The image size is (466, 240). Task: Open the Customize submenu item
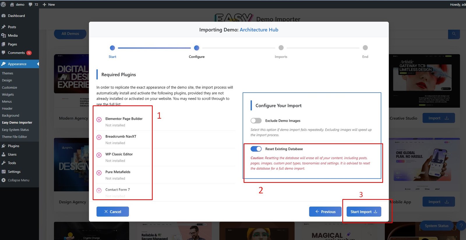click(9, 87)
